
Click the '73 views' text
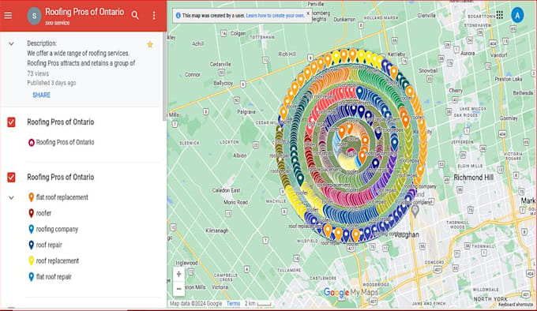pos(38,73)
